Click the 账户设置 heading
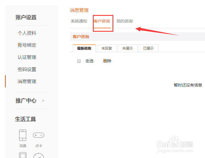Screen dimensions: 205x158 pos(26,17)
